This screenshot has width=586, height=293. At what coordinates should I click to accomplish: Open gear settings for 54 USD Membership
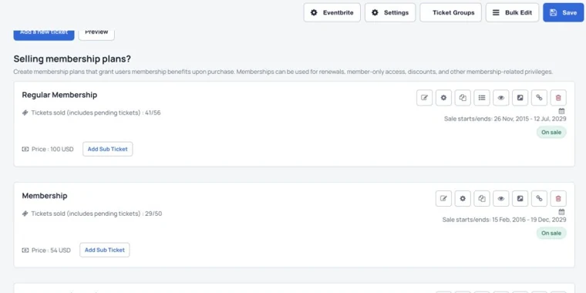463,198
